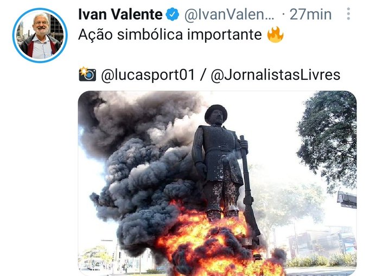Open the @lucasport01 mention
This screenshot has width=369, height=276.
coord(148,74)
